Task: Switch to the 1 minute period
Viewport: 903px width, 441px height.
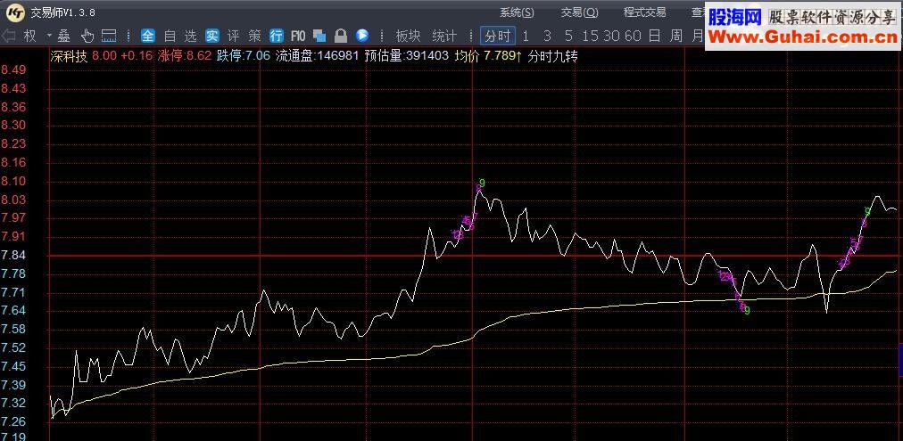Action: [526, 37]
